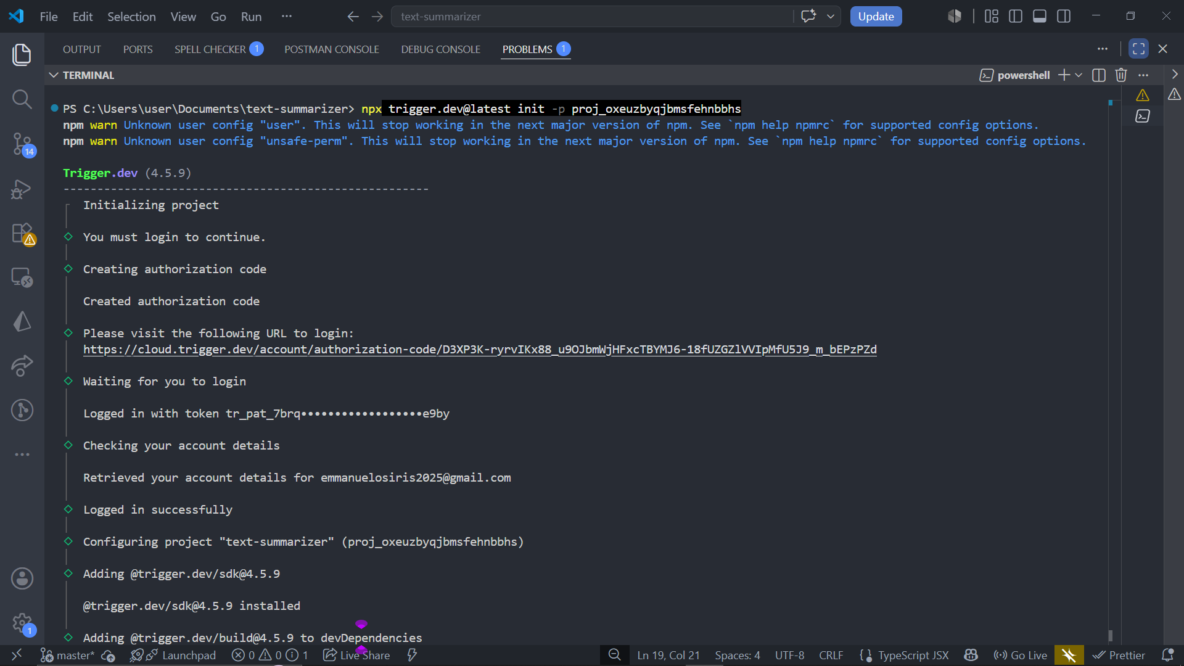Go forward with right arrow
The width and height of the screenshot is (1184, 666).
(x=377, y=17)
